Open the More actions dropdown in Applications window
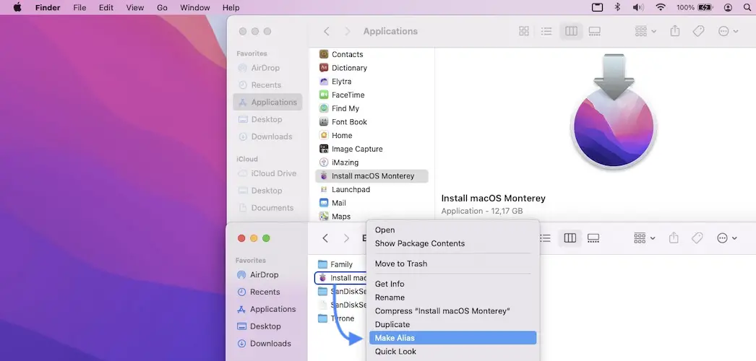 pos(728,32)
